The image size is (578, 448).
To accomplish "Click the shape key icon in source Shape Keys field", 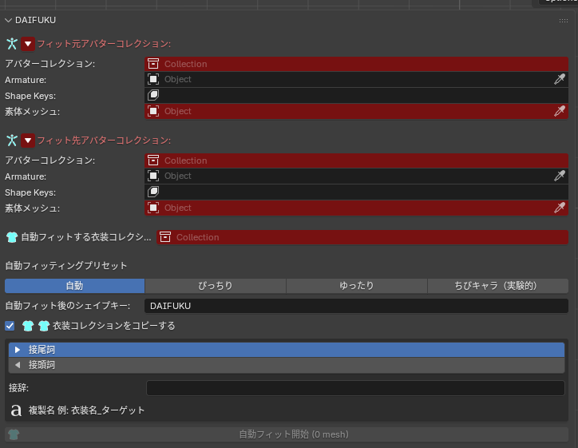I will coord(153,95).
